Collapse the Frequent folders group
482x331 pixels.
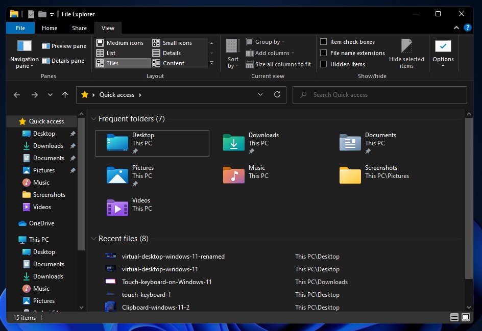(94, 118)
